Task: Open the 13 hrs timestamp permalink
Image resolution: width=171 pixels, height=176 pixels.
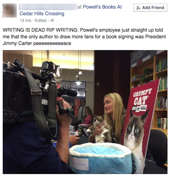Action: [25, 20]
